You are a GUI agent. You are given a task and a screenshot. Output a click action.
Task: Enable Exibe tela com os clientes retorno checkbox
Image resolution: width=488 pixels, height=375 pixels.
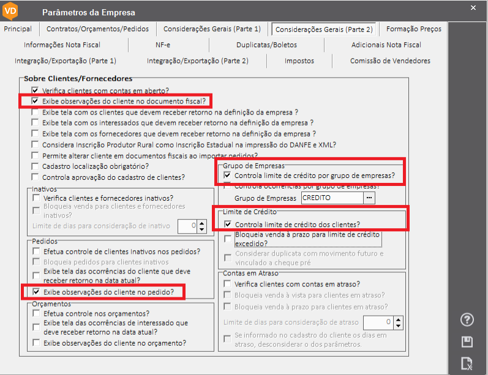point(35,112)
